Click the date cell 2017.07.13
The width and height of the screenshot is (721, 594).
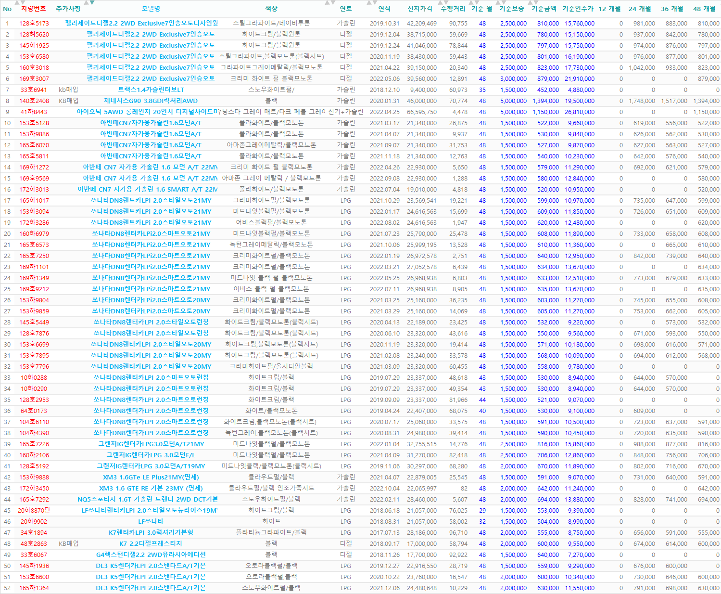click(x=385, y=532)
